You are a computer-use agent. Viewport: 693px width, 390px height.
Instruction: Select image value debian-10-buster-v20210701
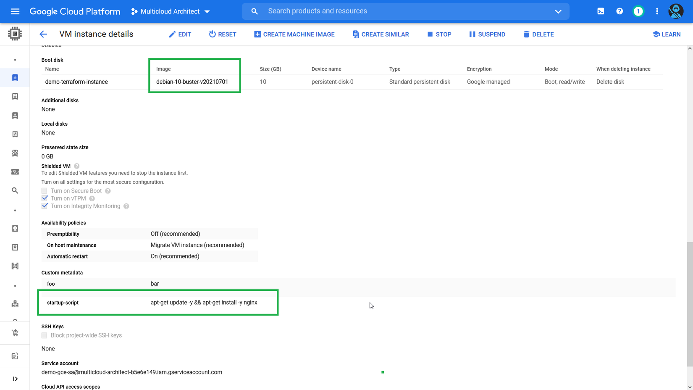point(192,82)
